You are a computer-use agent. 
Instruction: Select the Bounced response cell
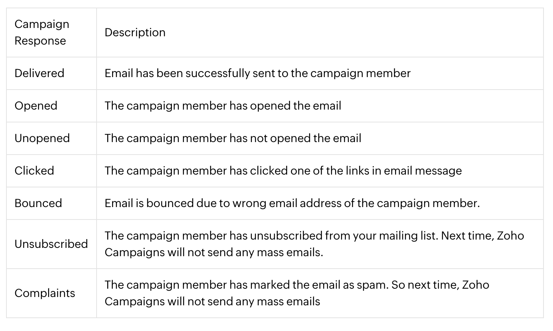(x=38, y=203)
